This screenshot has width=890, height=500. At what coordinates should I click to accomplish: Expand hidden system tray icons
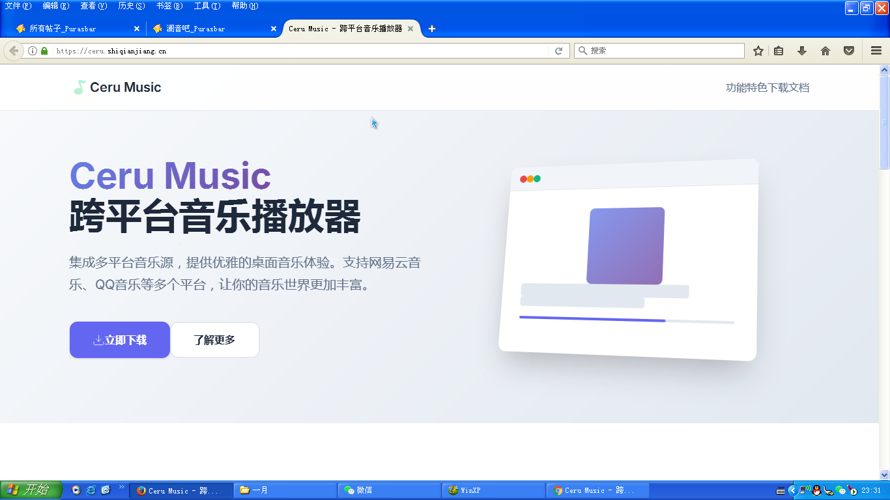coord(792,490)
